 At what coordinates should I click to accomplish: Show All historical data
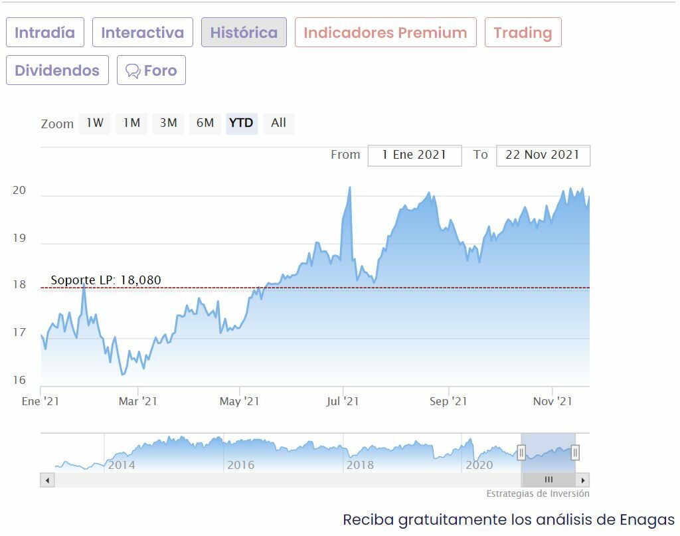coord(279,124)
